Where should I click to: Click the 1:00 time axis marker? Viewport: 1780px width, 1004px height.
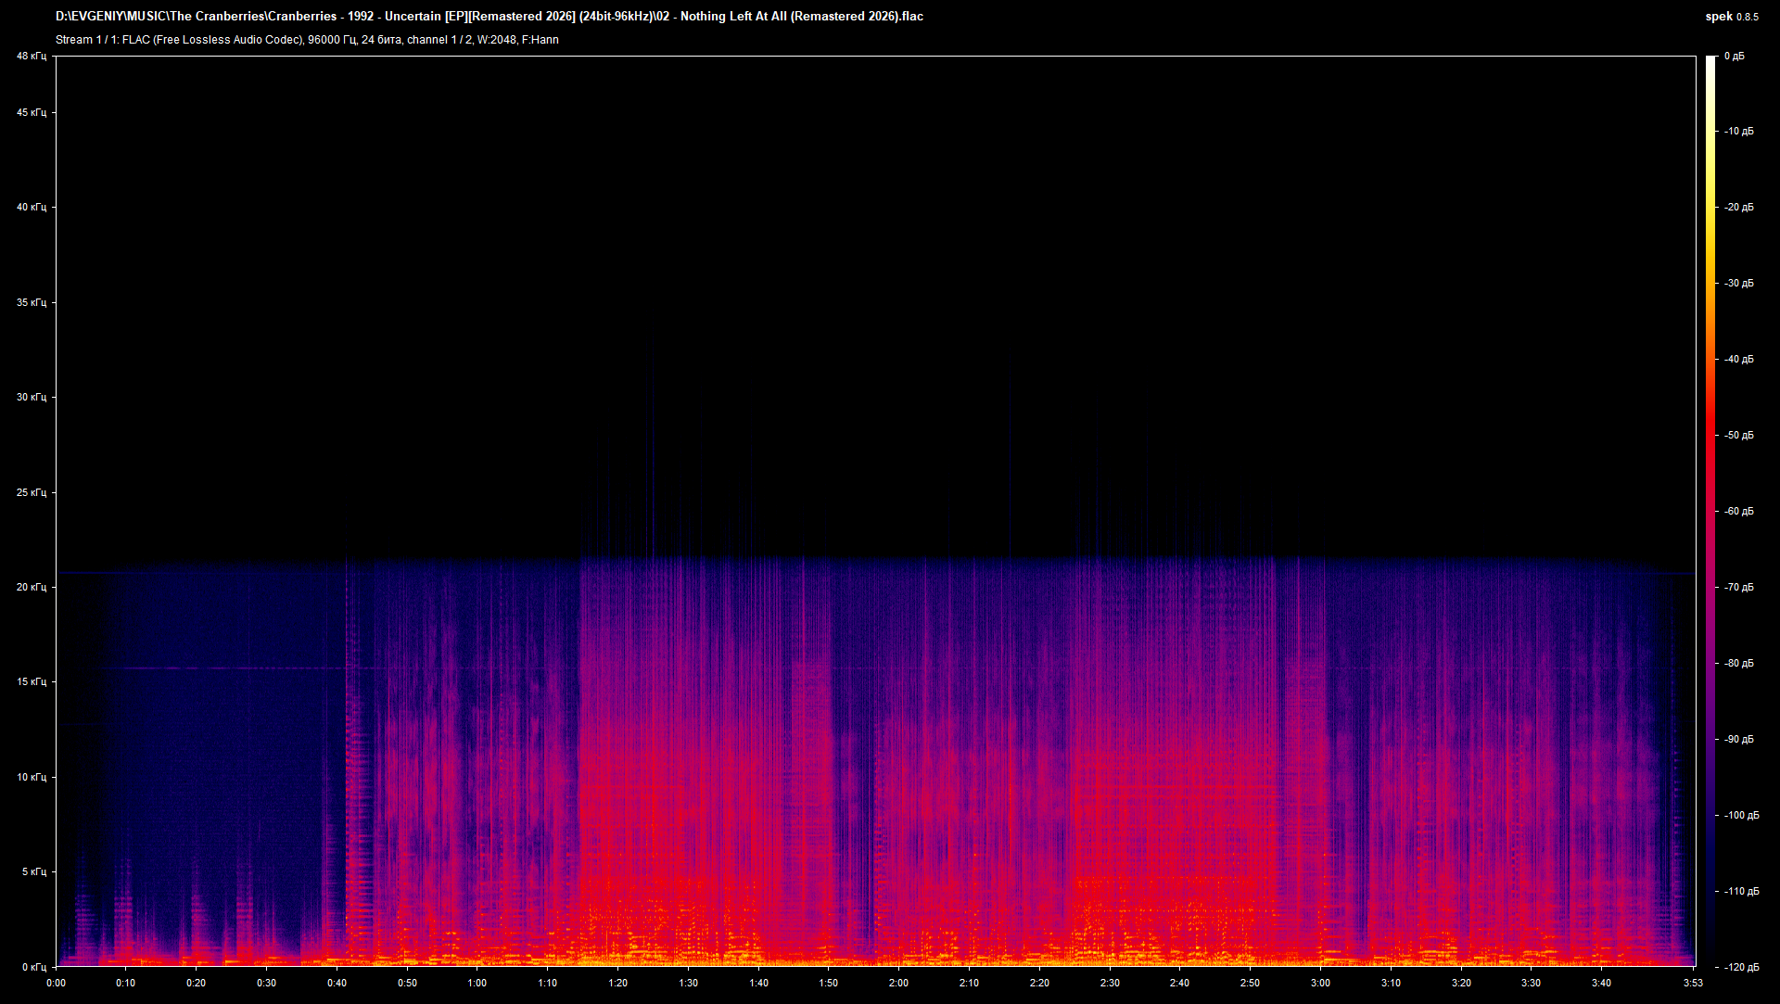click(477, 983)
